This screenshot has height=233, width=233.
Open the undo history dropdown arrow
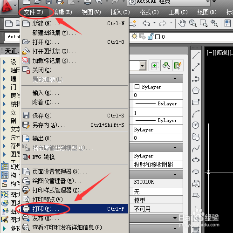pos(154,23)
